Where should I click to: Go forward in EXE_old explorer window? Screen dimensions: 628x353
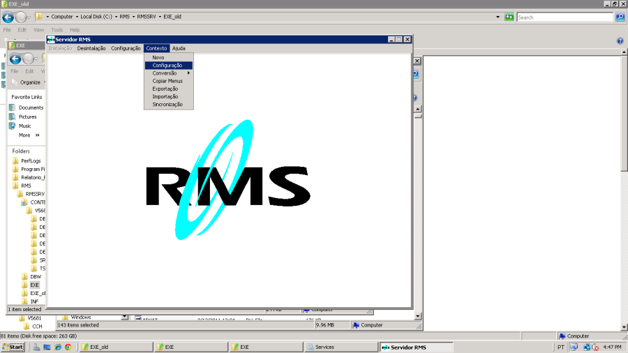tap(21, 17)
